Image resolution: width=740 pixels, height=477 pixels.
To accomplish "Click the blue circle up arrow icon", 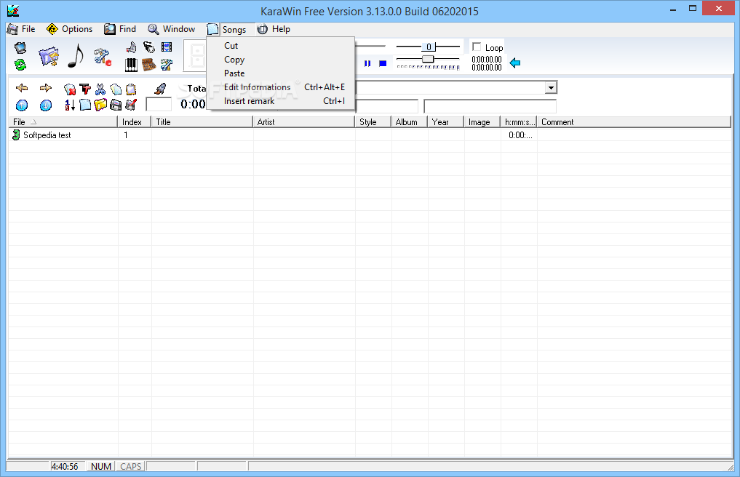I will [x=22, y=105].
